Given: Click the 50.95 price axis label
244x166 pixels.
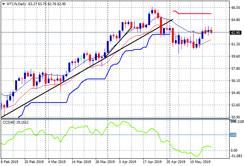Looking at the screenshot, I should (235, 117).
